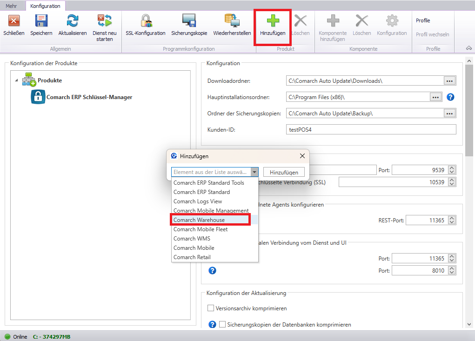Choose Comarch Retail from the list
Image resolution: width=475 pixels, height=341 pixels.
click(215, 257)
